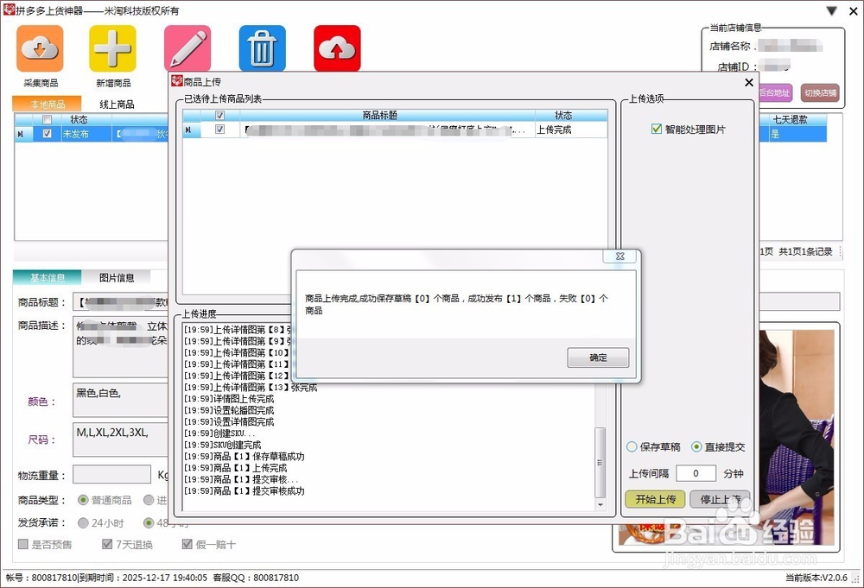The height and width of the screenshot is (588, 864).
Task: Click the 采集商品 orange cloud download icon
Action: tap(40, 48)
